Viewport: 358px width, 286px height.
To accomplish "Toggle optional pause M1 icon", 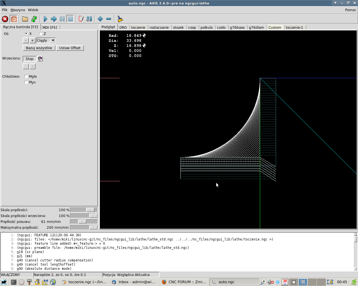I will [x=89, y=19].
